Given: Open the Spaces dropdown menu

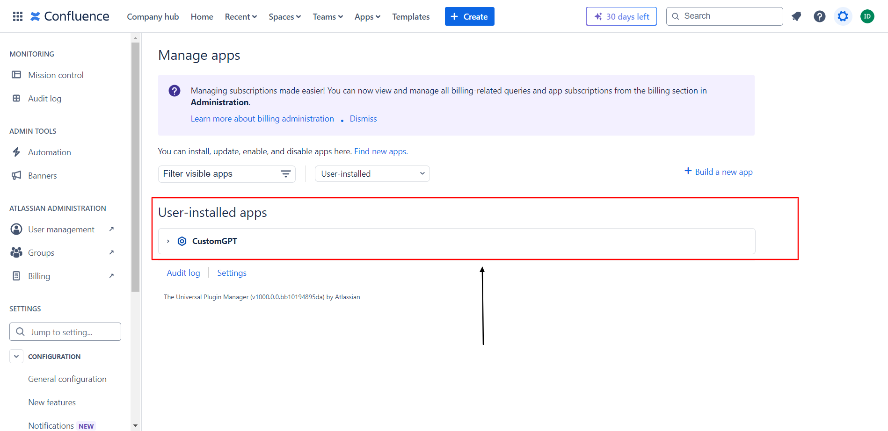Looking at the screenshot, I should 284,17.
